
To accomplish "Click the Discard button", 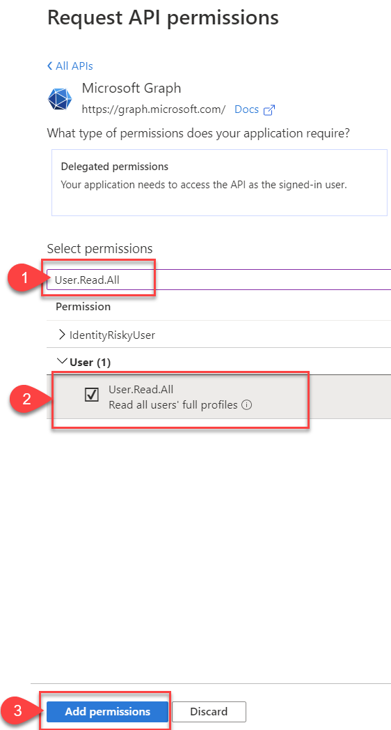I will 209,711.
